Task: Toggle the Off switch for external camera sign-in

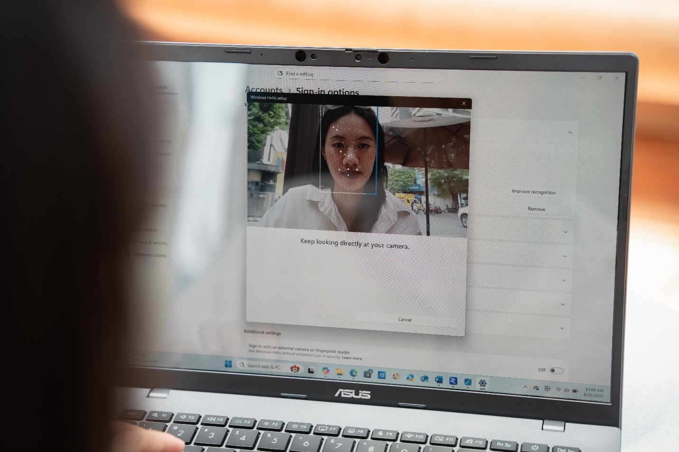Action: point(555,370)
